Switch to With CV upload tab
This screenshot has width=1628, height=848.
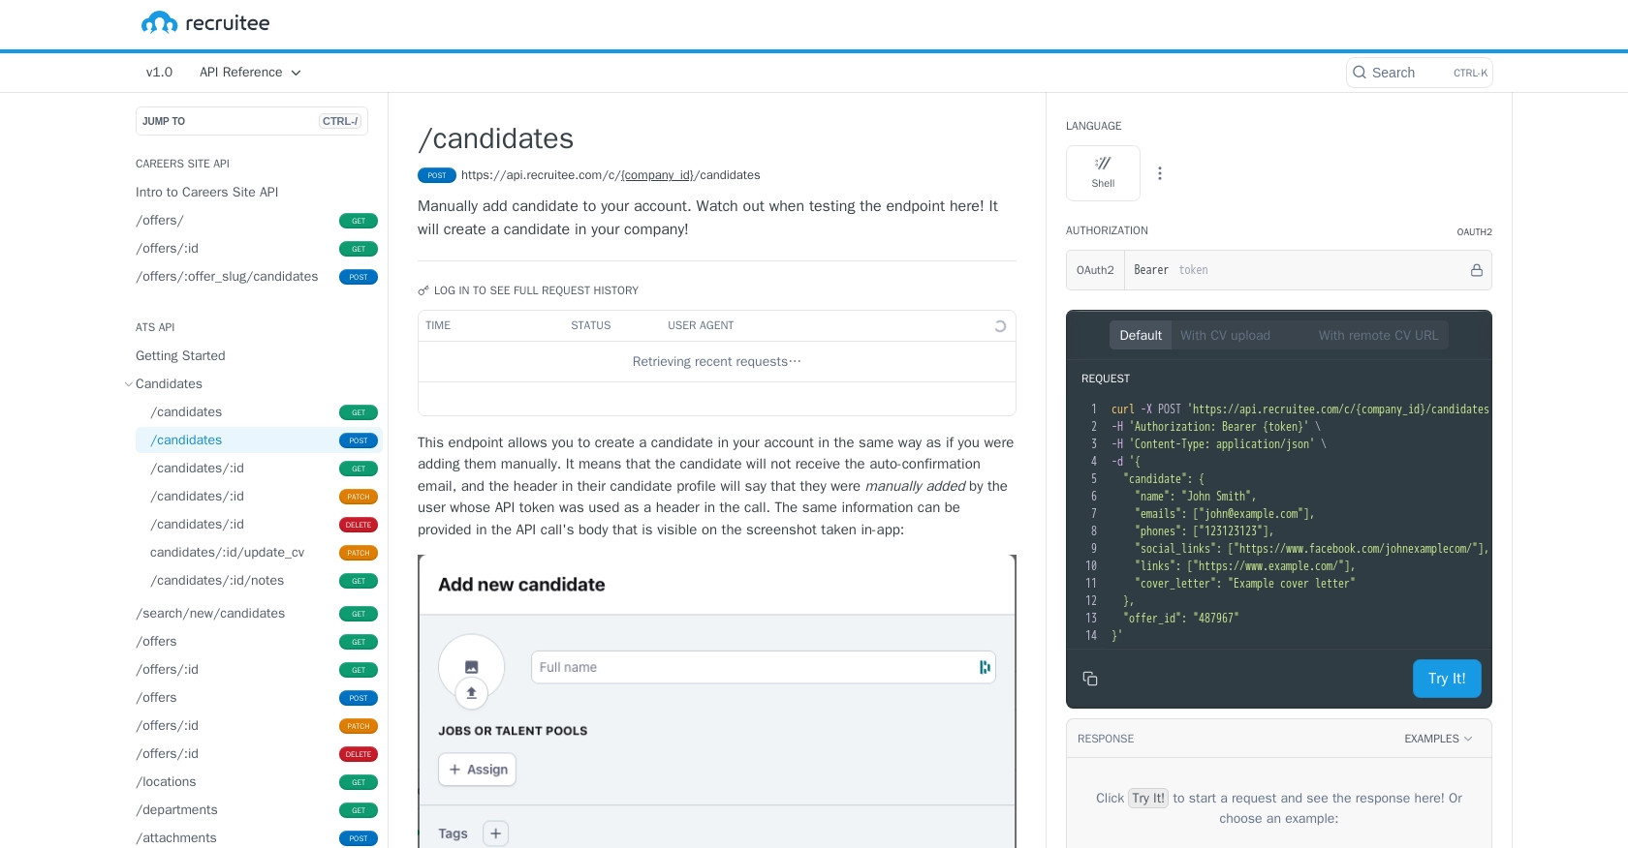[1225, 336]
